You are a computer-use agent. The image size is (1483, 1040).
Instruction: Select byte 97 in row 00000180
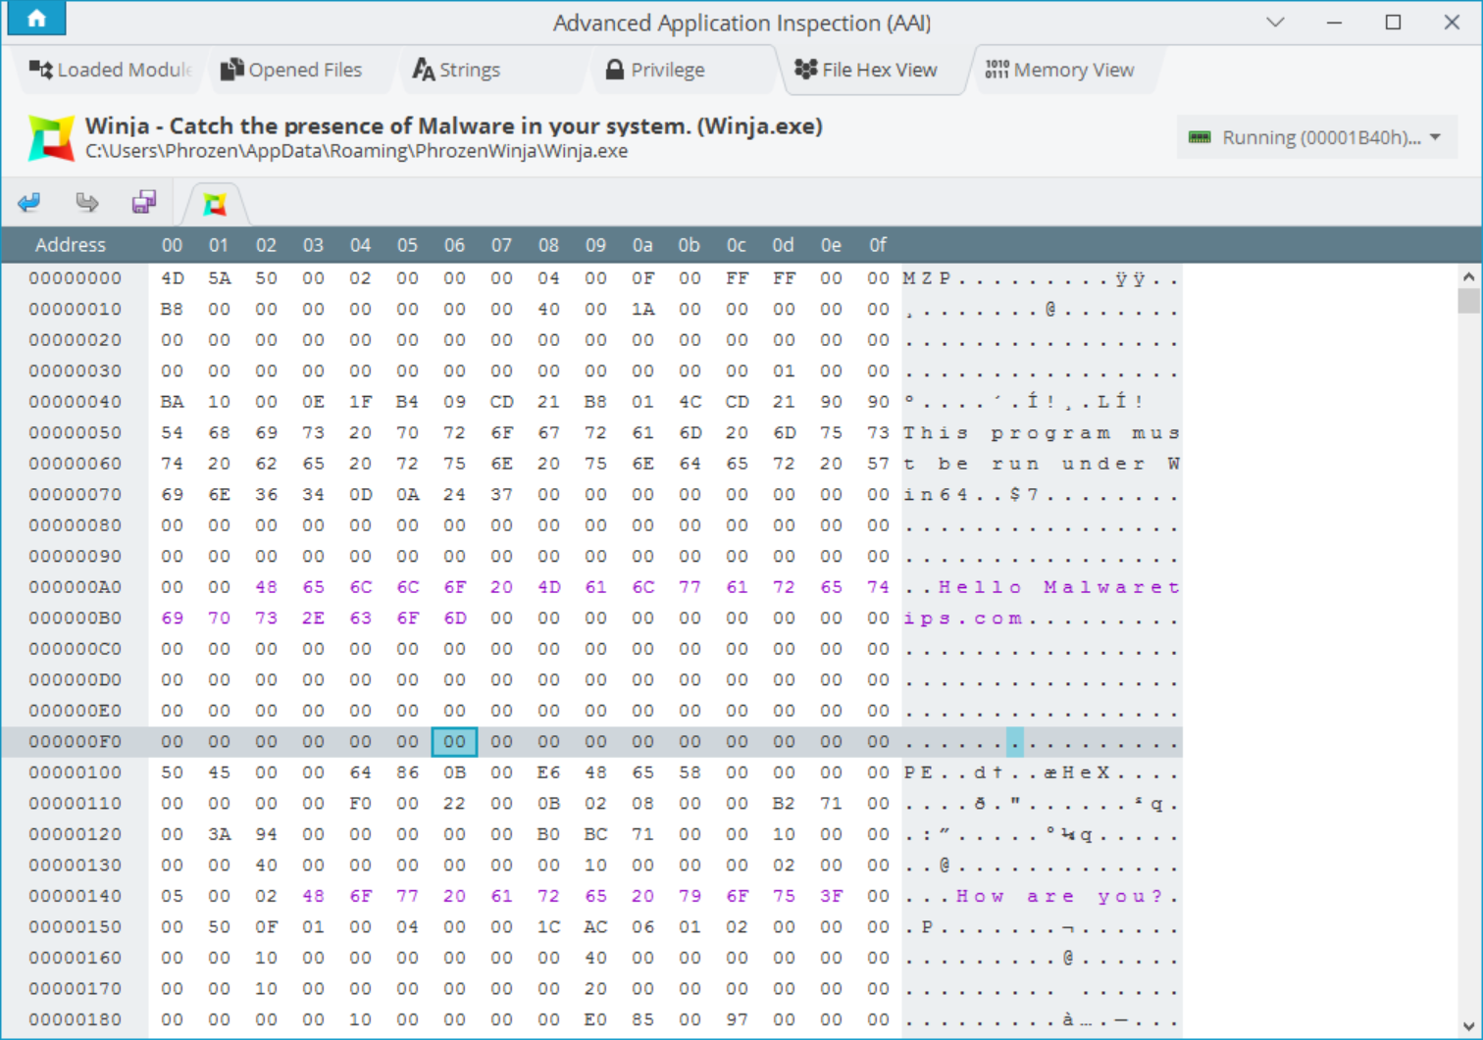click(737, 1019)
